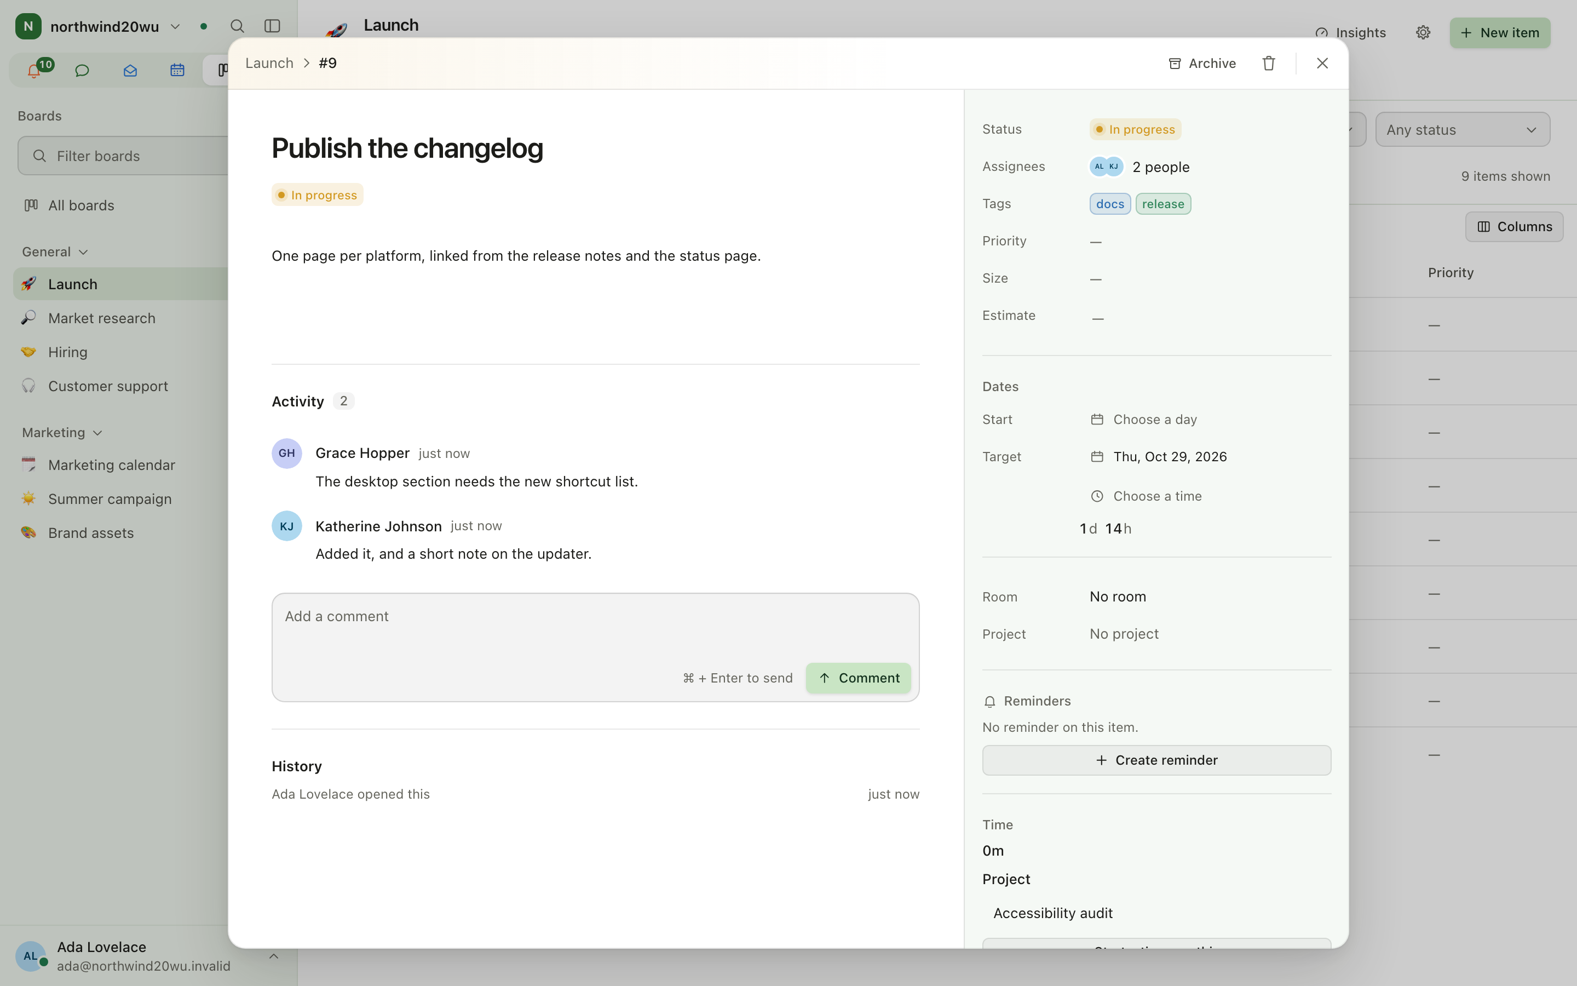Screen dimensions: 1577x986
Task: Click the target date Thu, Oct 29, 2026
Action: tap(1170, 456)
